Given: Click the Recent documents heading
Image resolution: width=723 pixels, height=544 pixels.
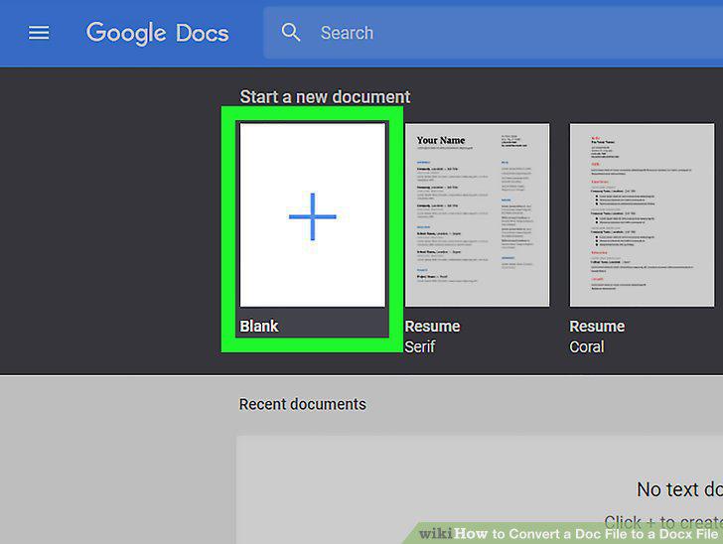Looking at the screenshot, I should 303,404.
